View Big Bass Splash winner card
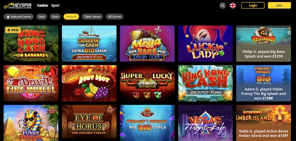Image resolution: width=296 pixels, height=141 pixels. click(263, 44)
